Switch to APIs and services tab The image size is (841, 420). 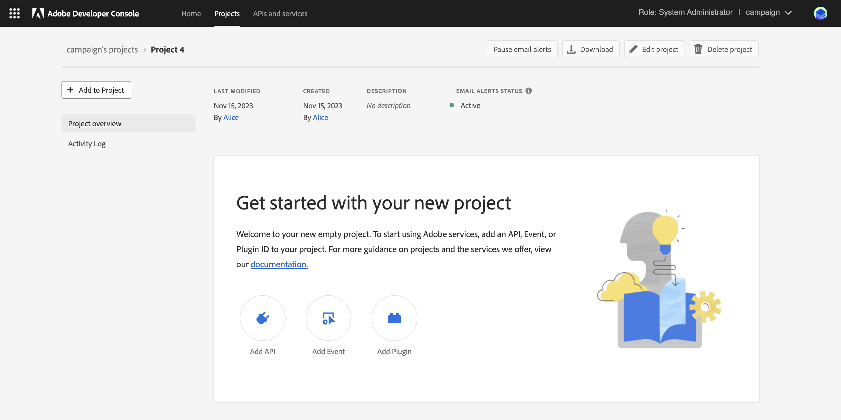(x=280, y=13)
